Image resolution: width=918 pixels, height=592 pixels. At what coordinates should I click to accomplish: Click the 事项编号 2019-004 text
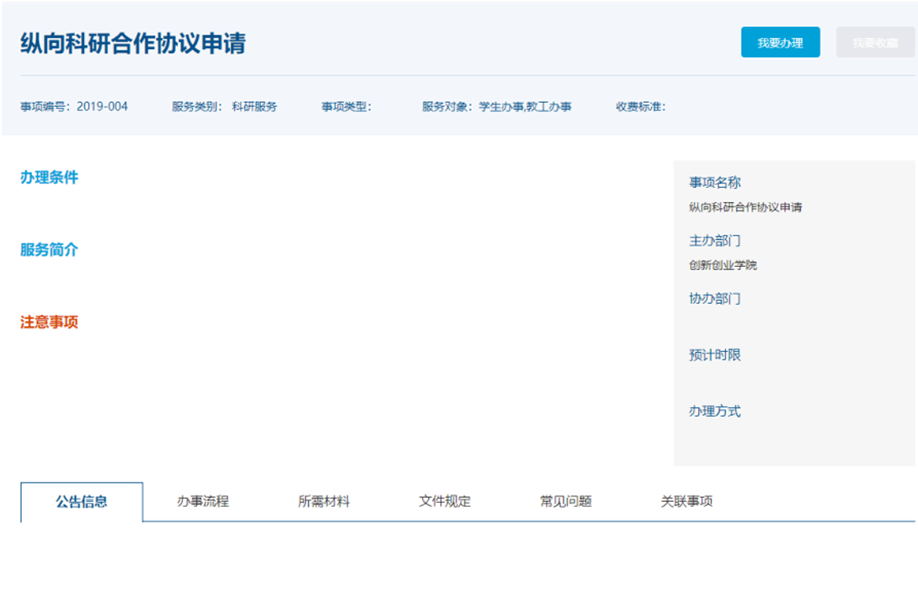click(74, 107)
